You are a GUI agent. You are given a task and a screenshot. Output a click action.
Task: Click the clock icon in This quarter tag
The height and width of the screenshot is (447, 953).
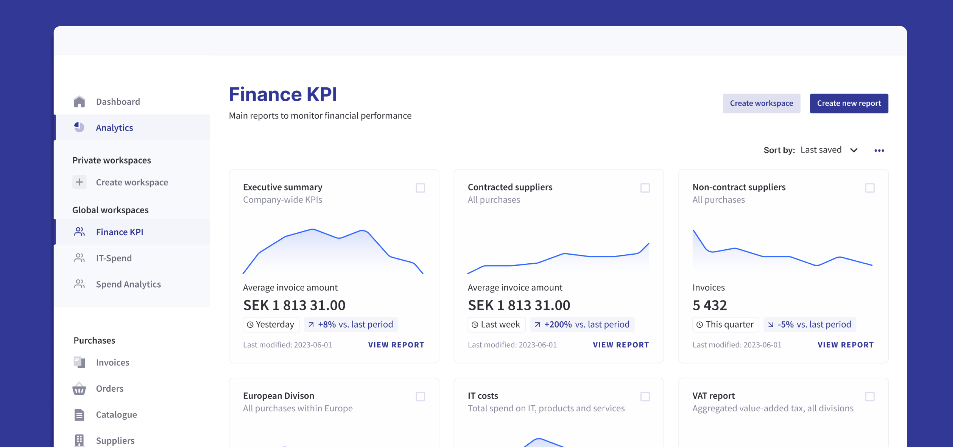[699, 324]
